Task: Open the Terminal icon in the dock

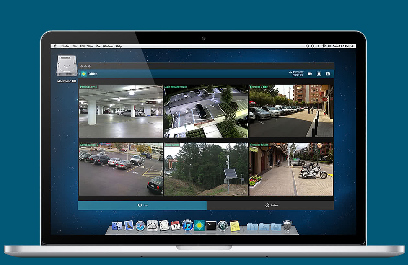Action: [211, 226]
